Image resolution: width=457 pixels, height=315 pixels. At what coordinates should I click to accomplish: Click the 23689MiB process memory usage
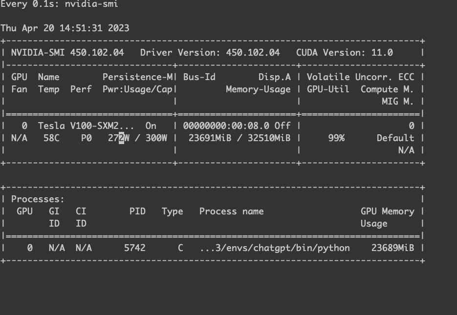tap(392, 248)
